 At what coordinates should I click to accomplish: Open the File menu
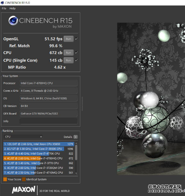tap(4, 8)
